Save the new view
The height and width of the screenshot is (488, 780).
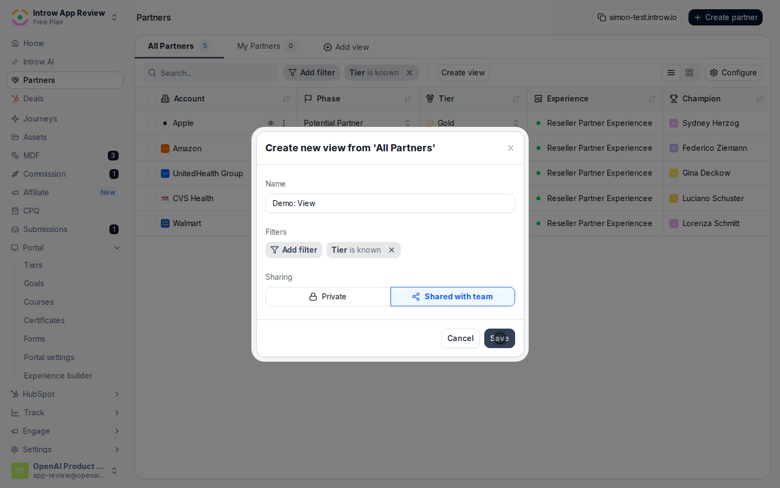[499, 338]
